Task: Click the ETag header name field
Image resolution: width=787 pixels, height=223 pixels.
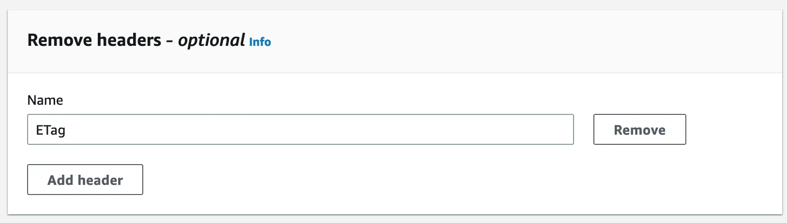Action: (x=300, y=129)
